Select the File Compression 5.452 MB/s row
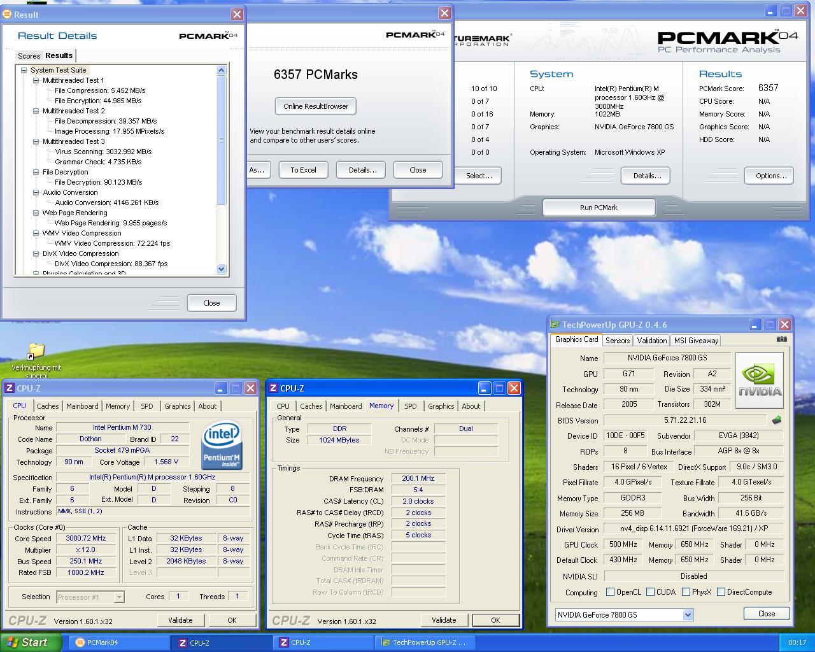The width and height of the screenshot is (815, 652). coord(100,90)
